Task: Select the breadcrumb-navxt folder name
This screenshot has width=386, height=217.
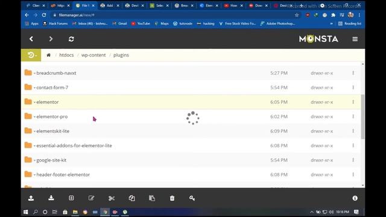Action: coord(56,73)
